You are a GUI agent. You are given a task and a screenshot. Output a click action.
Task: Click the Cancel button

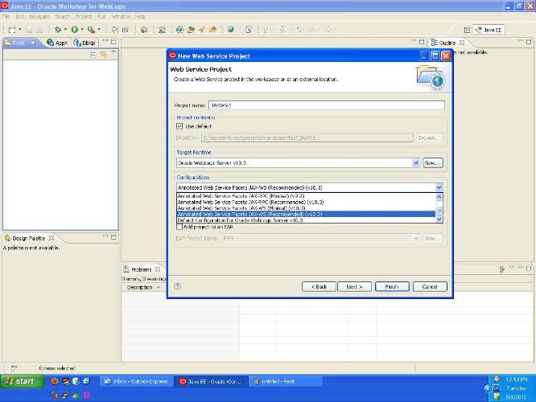tap(430, 286)
